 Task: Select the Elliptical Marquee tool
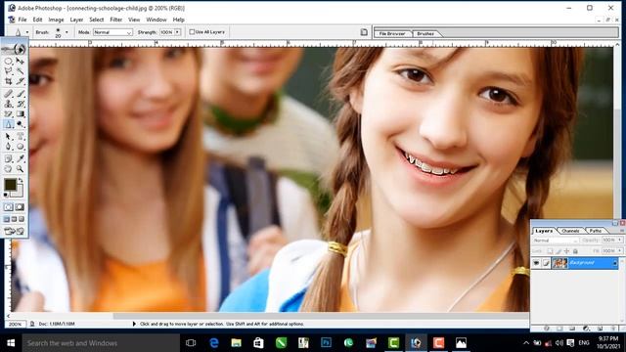9,61
